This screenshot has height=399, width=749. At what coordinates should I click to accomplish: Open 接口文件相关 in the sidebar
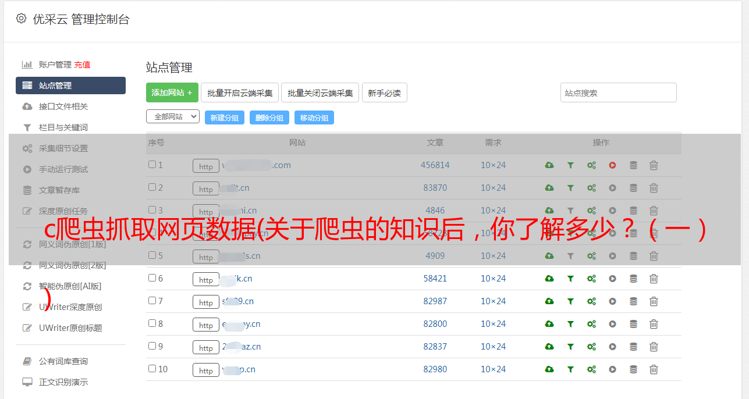(63, 106)
